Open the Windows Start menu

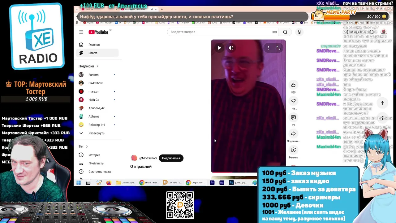tap(78, 183)
